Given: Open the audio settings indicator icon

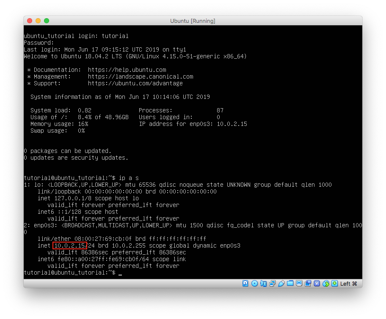Looking at the screenshot, I should click(x=263, y=284).
